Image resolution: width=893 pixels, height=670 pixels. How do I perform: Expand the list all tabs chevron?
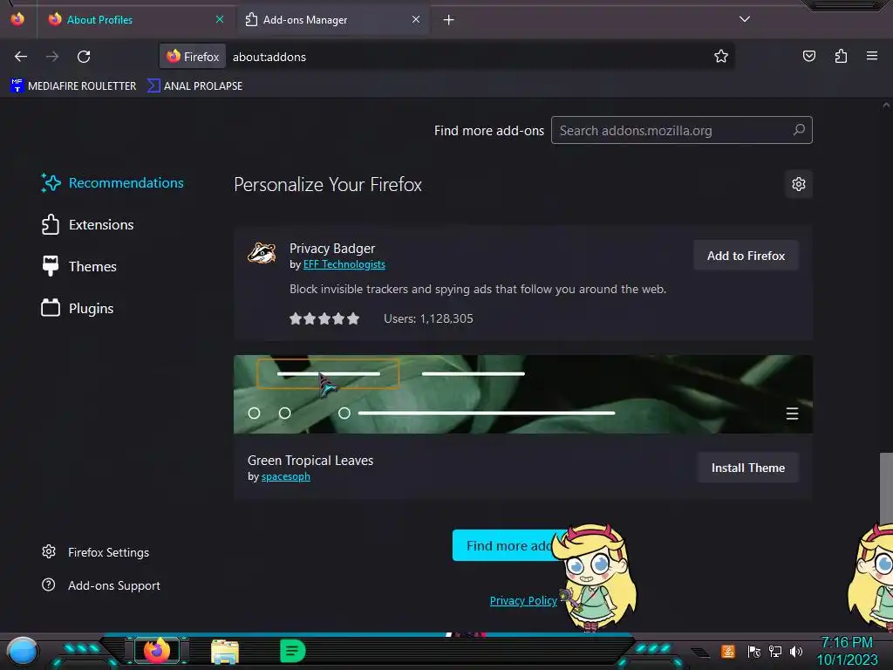[745, 19]
